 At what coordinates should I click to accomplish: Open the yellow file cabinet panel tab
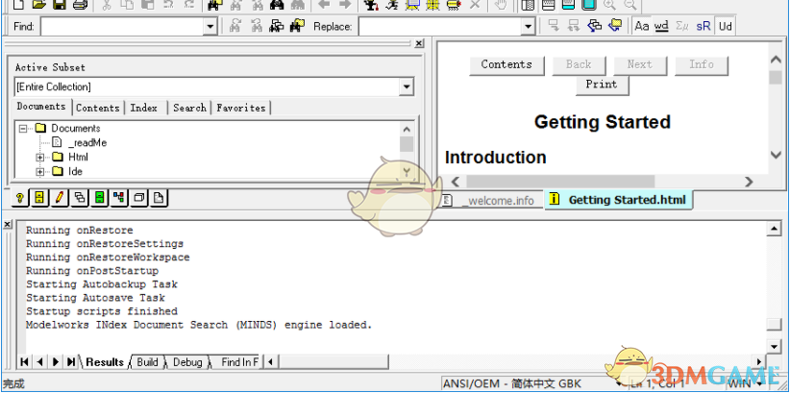[x=39, y=198]
